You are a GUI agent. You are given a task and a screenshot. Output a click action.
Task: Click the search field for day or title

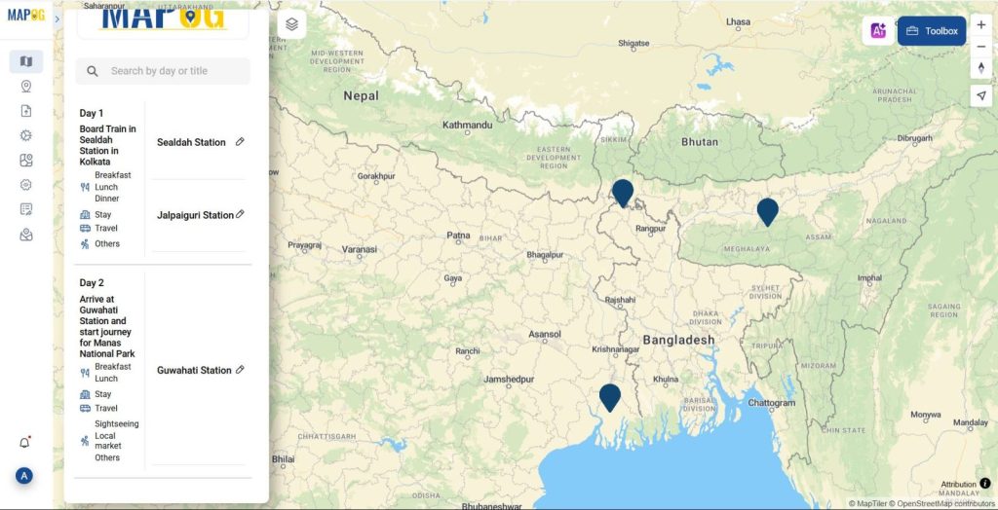pyautogui.click(x=163, y=71)
